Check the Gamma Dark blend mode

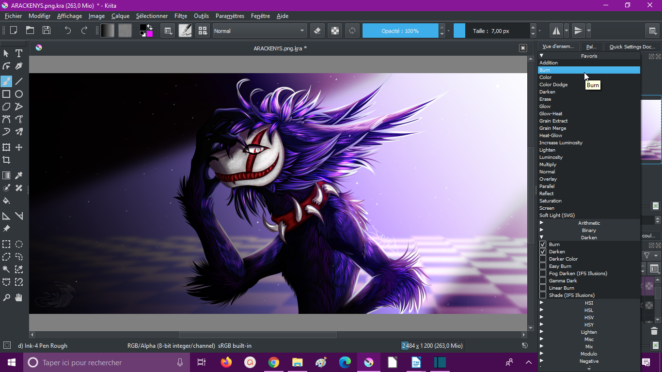[543, 281]
